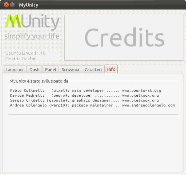Click the MyUnity title bar text
Image resolution: width=186 pixels, height=175 pixels.
point(28,5)
